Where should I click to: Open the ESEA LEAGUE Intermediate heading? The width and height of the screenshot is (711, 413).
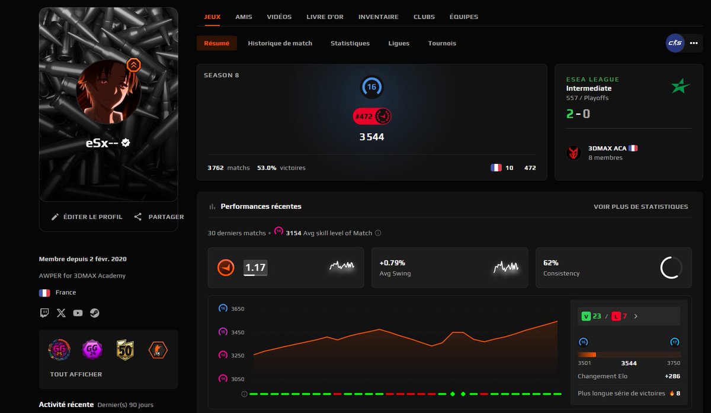[592, 84]
